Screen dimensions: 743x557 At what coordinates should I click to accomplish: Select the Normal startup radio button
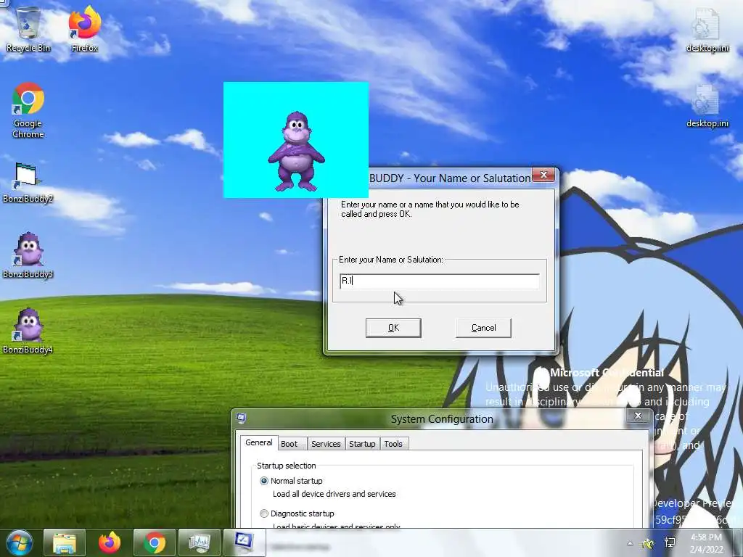click(264, 481)
